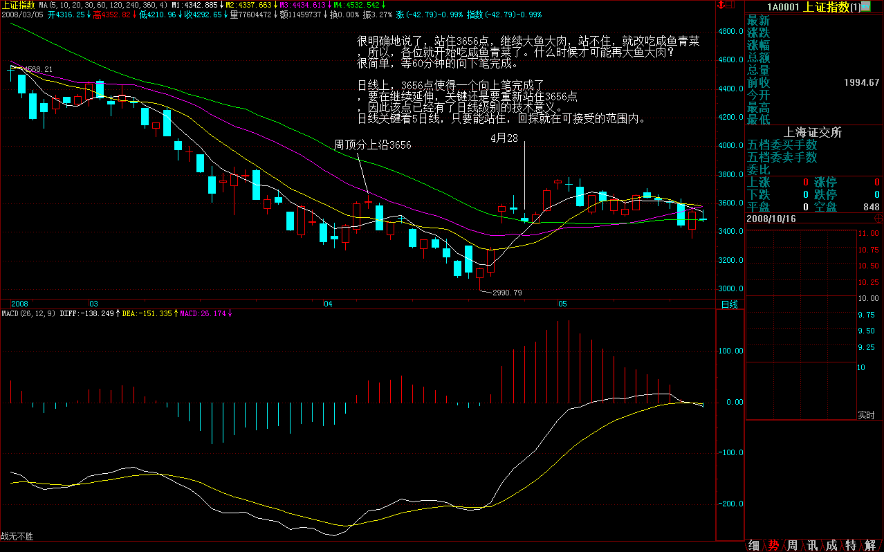This screenshot has width=884, height=552.
Task: Click the crosshair circle icon next to 2008/10/16
Action: (x=878, y=218)
